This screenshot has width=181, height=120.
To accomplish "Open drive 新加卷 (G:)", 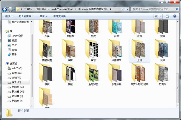I will pos(16,87).
